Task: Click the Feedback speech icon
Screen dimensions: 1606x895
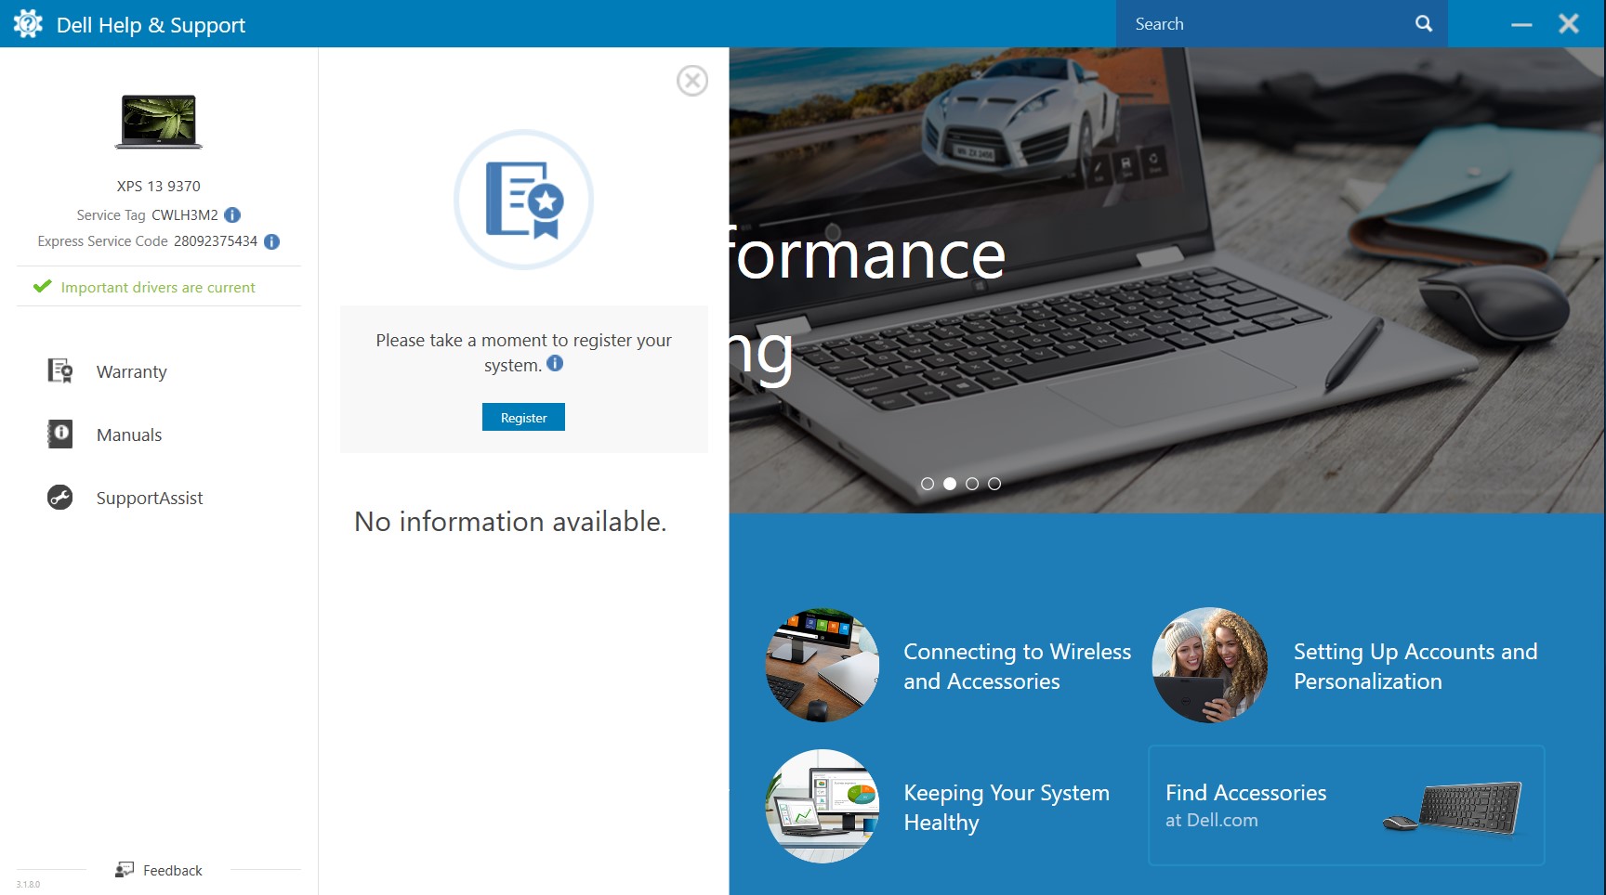Action: pyautogui.click(x=125, y=870)
